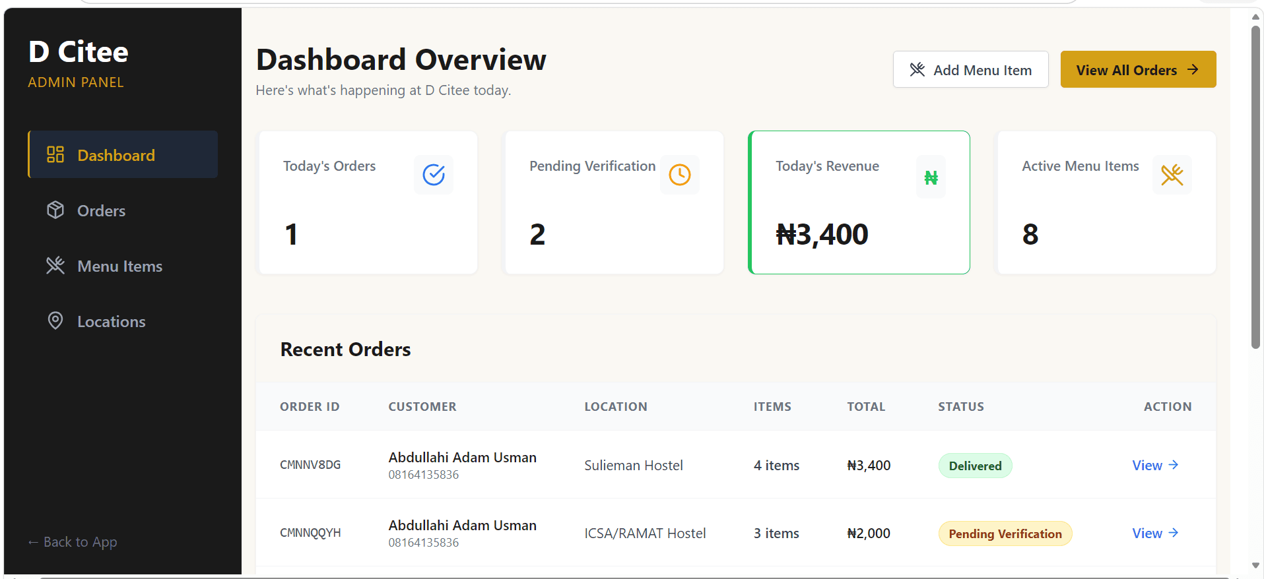This screenshot has height=579, width=1264.
Task: Go to Menu Items in sidebar
Action: click(119, 266)
